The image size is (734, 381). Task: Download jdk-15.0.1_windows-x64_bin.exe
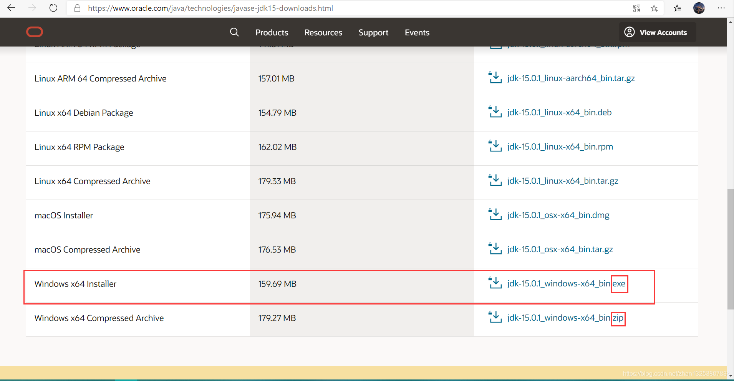point(566,284)
